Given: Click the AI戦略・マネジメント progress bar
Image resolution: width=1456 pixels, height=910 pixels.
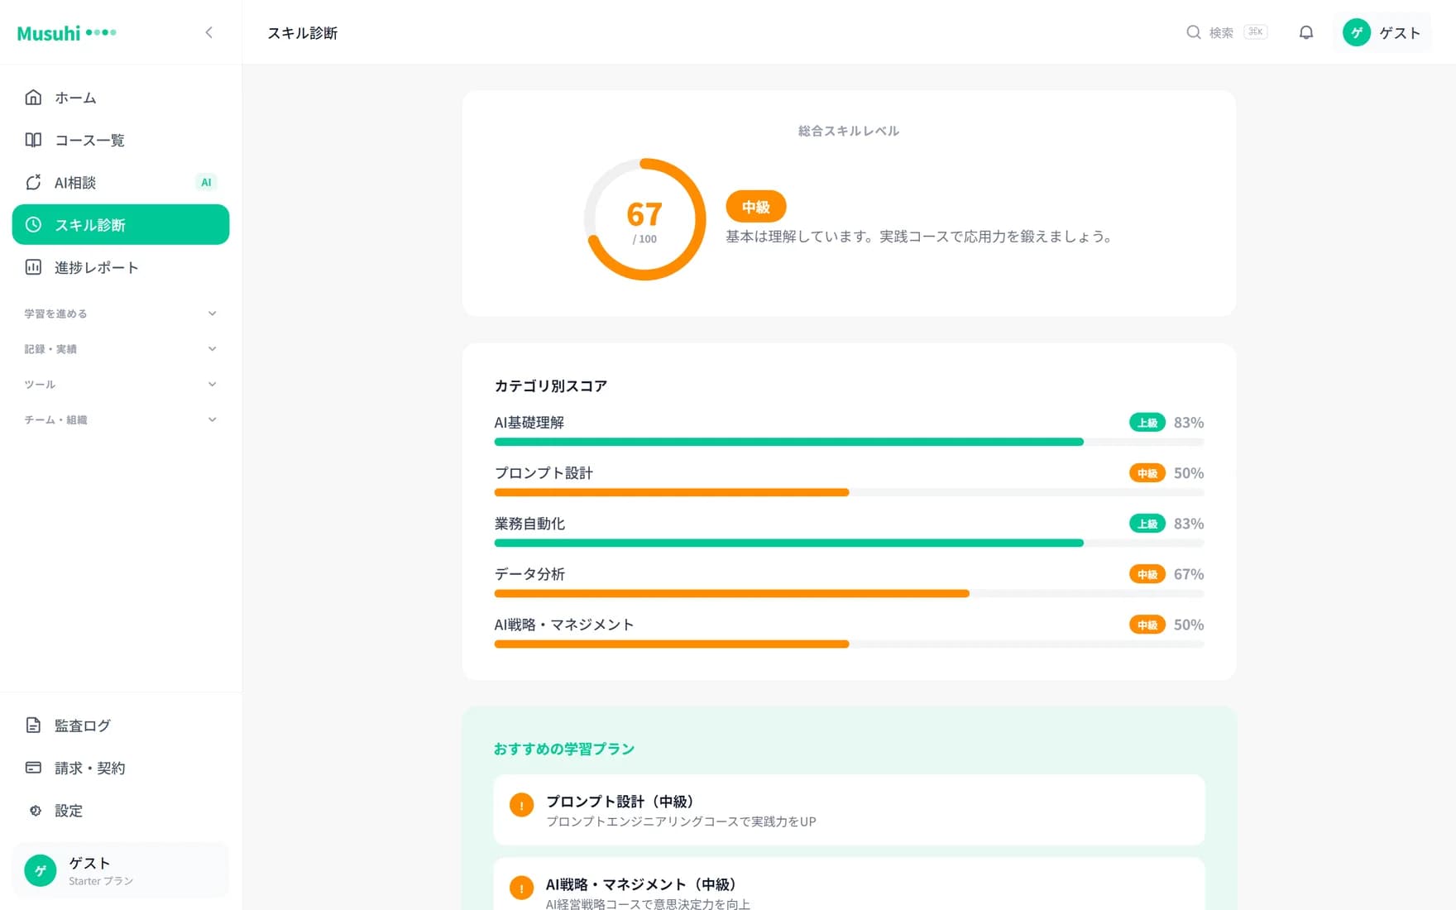Looking at the screenshot, I should tap(849, 644).
